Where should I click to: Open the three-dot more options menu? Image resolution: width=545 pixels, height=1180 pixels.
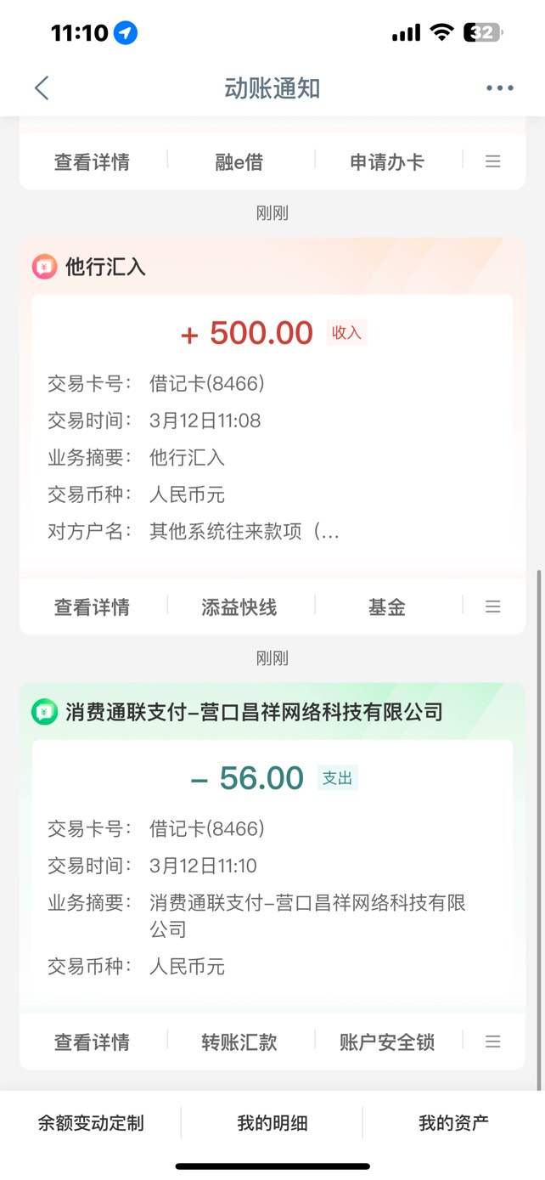[499, 88]
